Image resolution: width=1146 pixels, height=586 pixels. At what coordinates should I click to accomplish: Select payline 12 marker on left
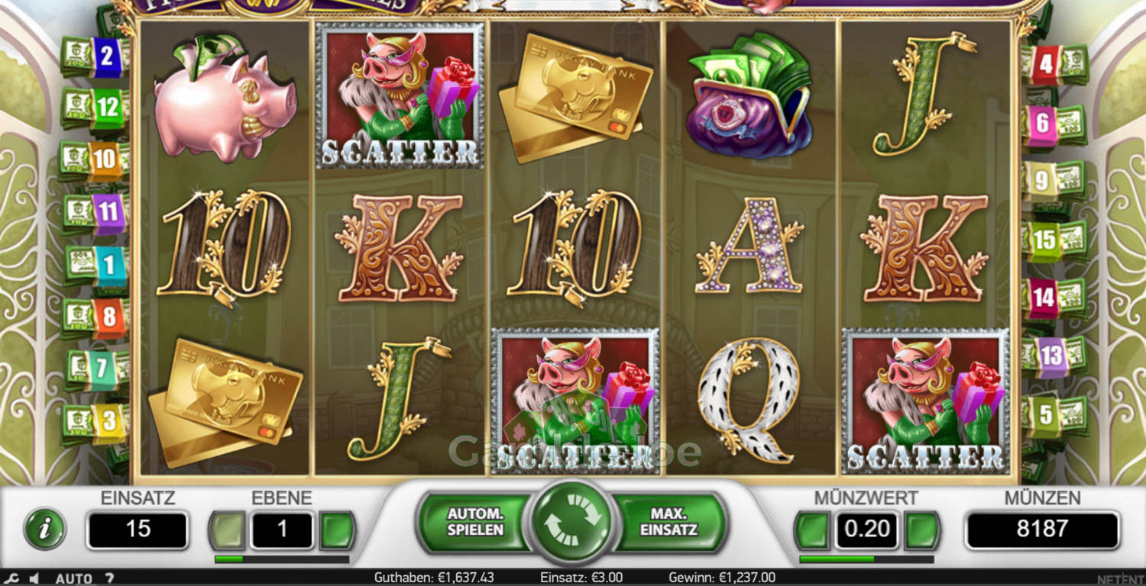tap(97, 108)
